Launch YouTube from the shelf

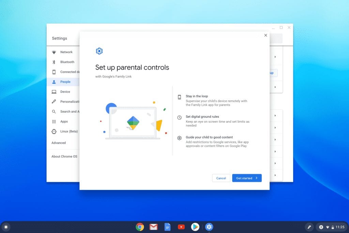[x=181, y=227]
